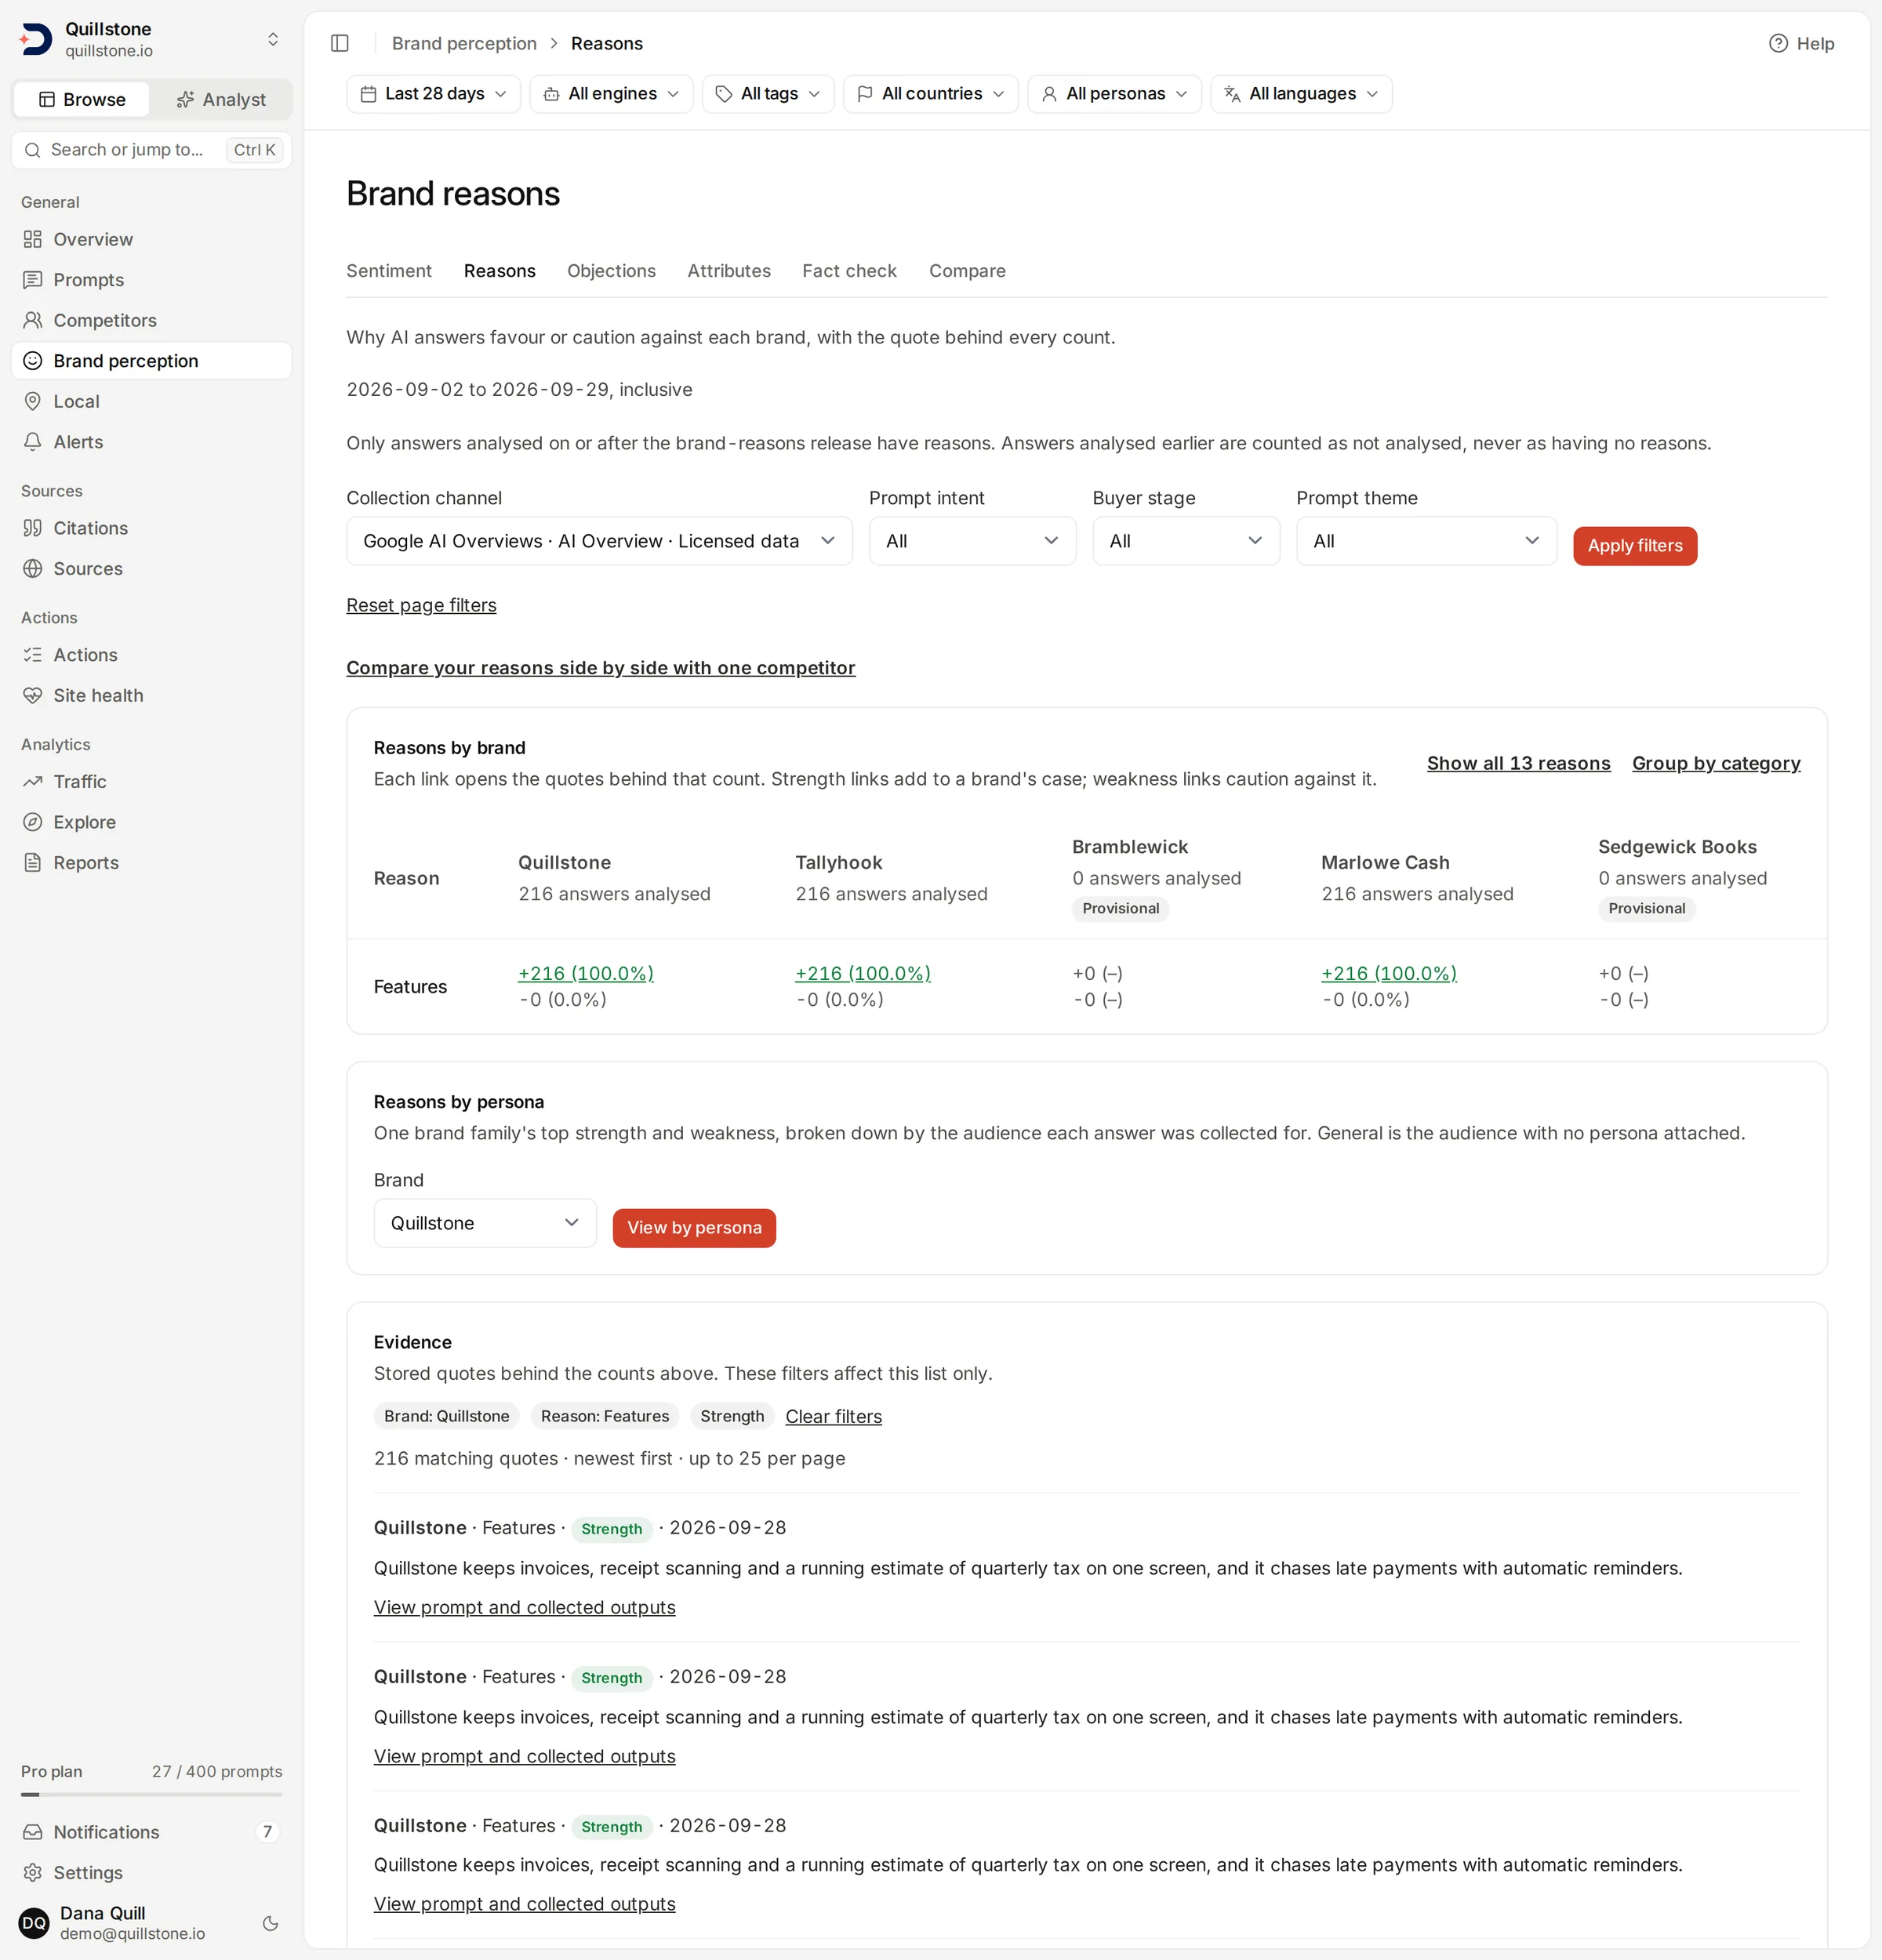This screenshot has height=1960, width=1882.
Task: Open the Settings gear icon
Action: 33,1873
